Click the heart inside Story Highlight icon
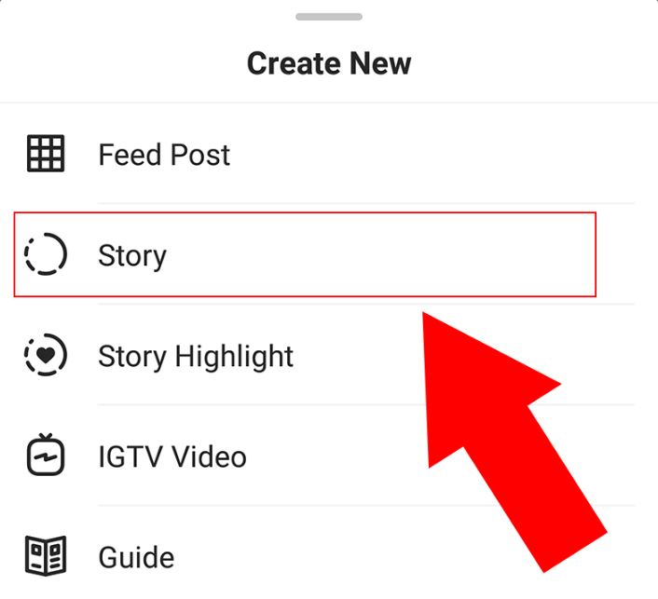This screenshot has height=599, width=658. pyautogui.click(x=46, y=355)
